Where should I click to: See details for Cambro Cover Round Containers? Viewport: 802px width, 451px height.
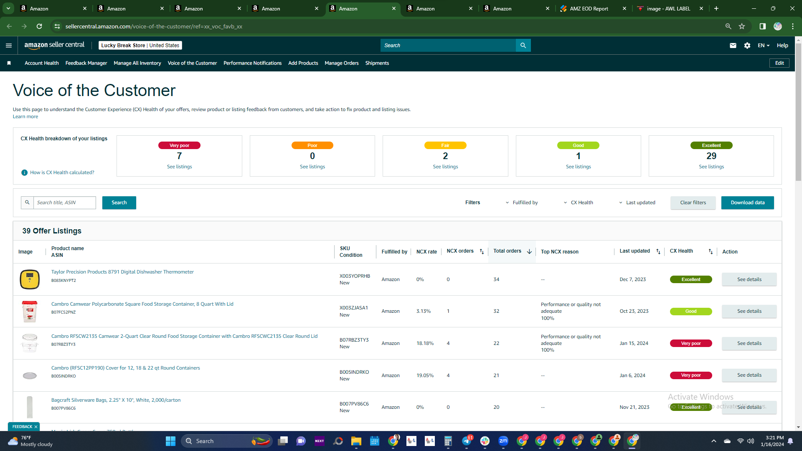[749, 375]
